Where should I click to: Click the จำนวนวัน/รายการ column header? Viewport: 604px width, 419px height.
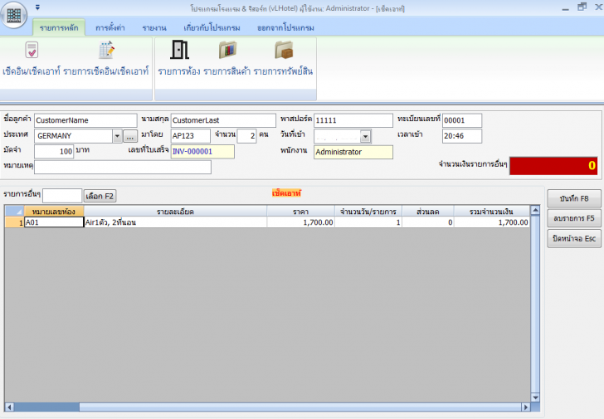point(368,212)
